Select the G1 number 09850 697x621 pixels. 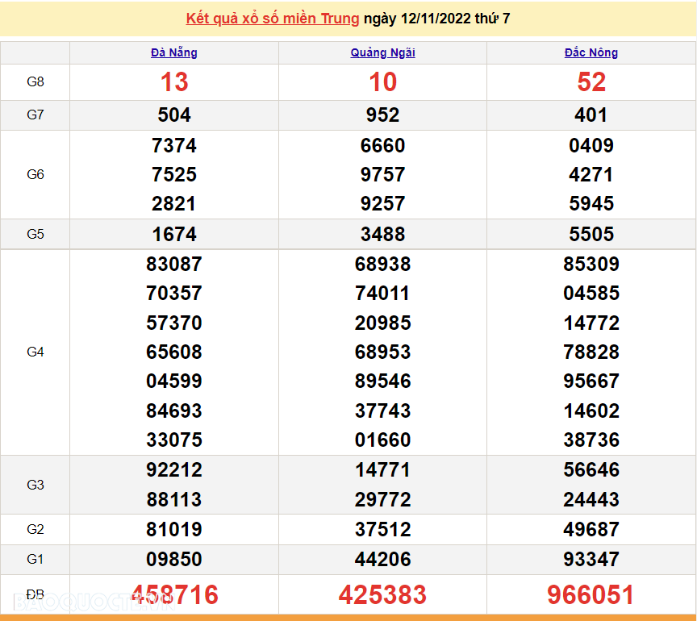pos(174,559)
